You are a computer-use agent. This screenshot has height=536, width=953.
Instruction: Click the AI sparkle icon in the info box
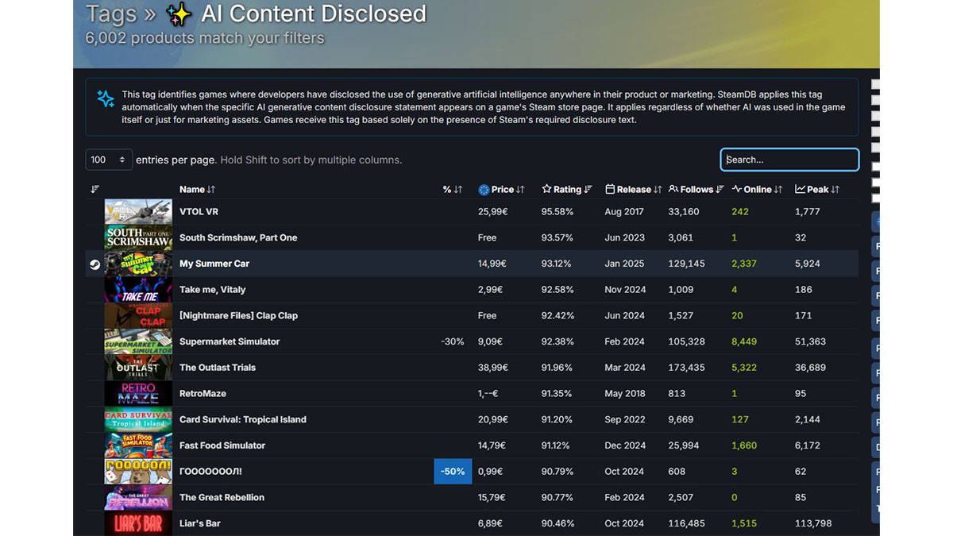point(106,99)
